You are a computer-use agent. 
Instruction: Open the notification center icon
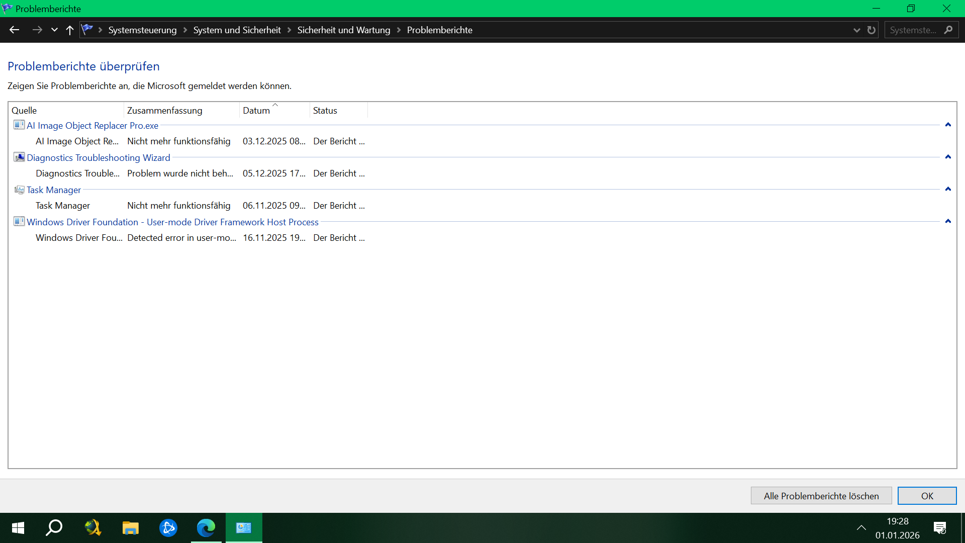(940, 528)
